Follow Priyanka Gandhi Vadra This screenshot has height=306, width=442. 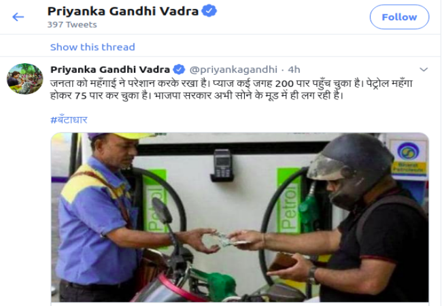399,17
